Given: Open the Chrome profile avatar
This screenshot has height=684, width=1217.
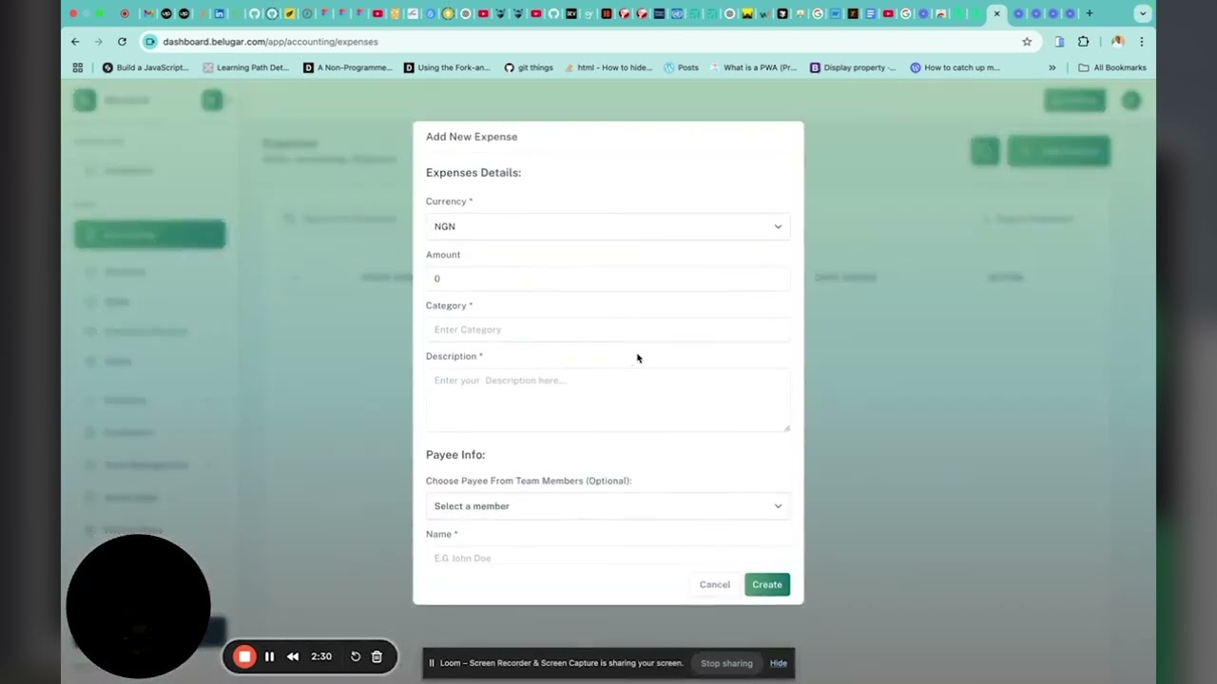Looking at the screenshot, I should tap(1118, 42).
